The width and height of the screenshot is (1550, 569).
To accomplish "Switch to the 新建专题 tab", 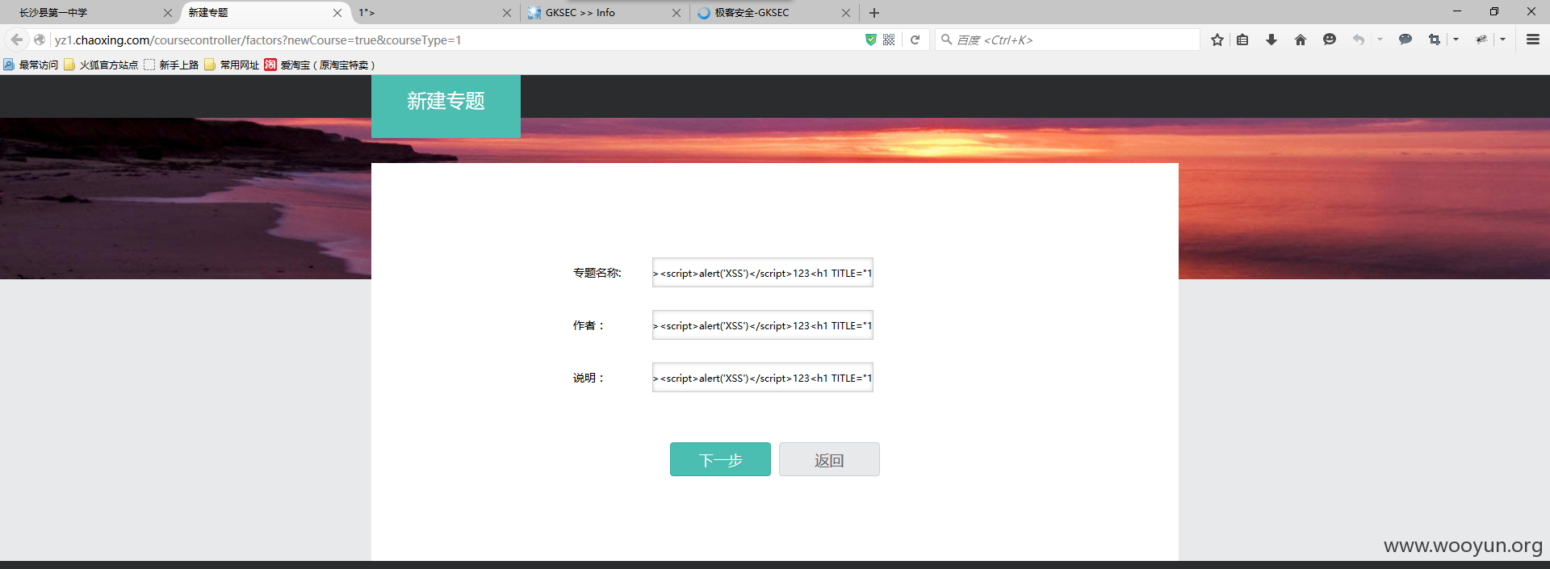I will 262,13.
